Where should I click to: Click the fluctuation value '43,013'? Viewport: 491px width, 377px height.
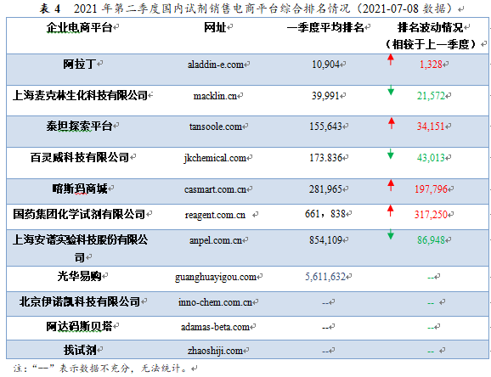coord(431,157)
